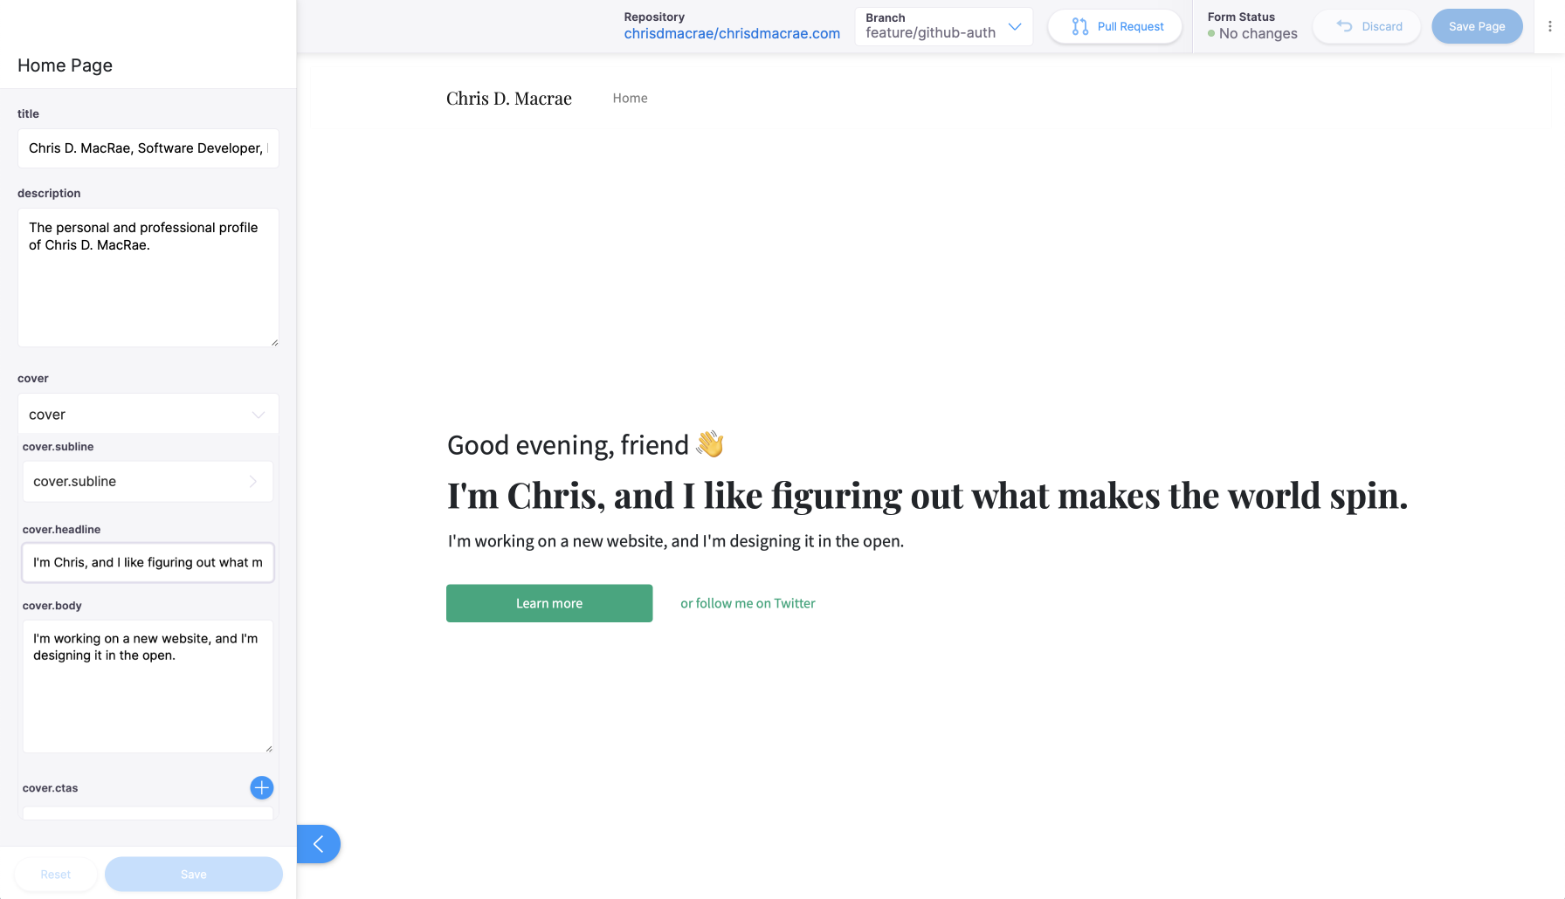The height and width of the screenshot is (899, 1565).
Task: Expand the cover.subline nested fields
Action: [148, 481]
